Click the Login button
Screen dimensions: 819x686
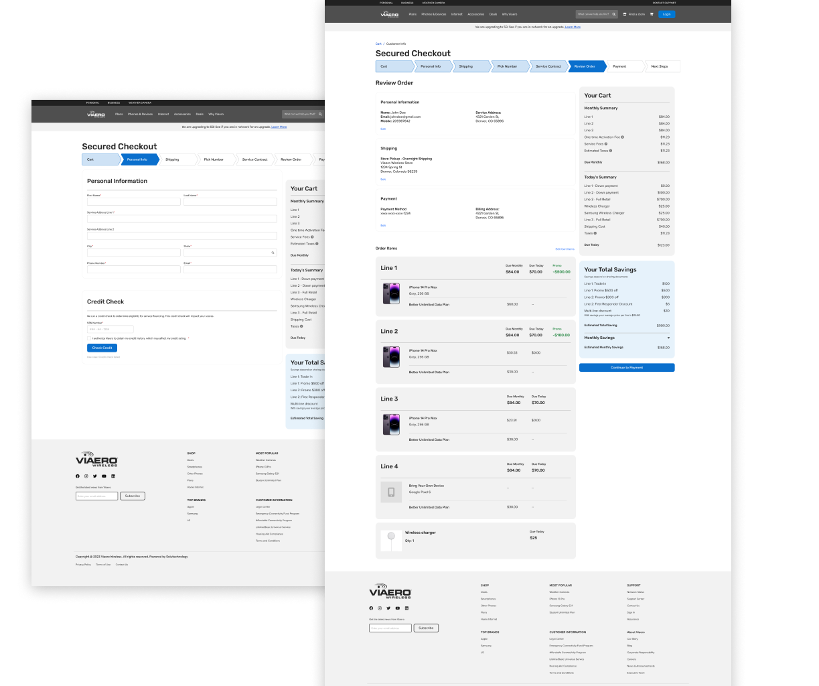point(667,14)
